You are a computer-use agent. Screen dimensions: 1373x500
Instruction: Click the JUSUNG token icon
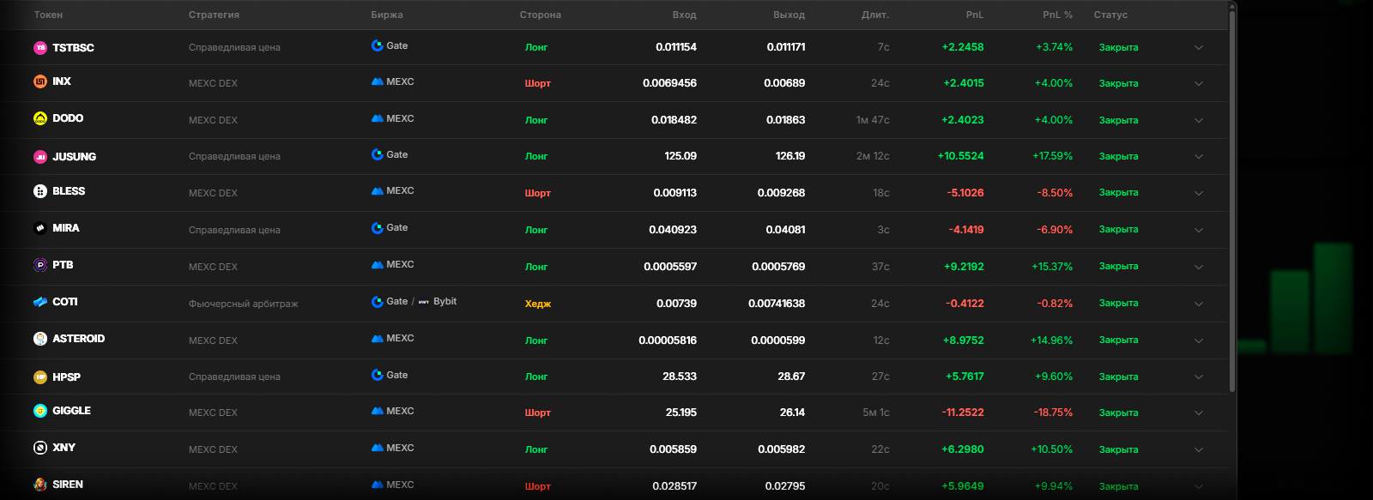click(x=40, y=157)
